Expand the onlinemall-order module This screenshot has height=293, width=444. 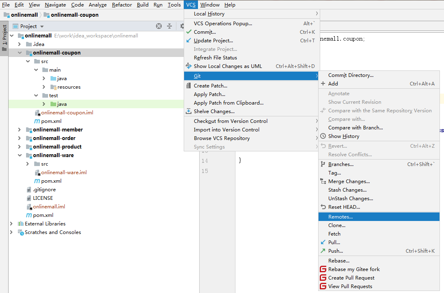pos(20,138)
